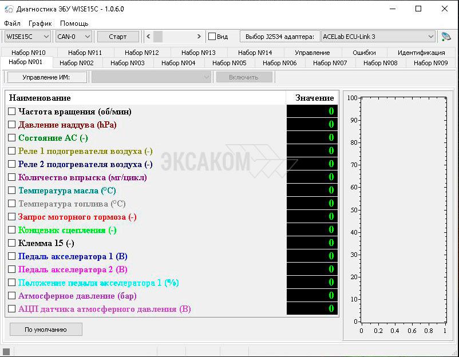This screenshot has height=357, width=459.
Task: Toggle the Температура масла parameter checkbox
Action: (12, 191)
